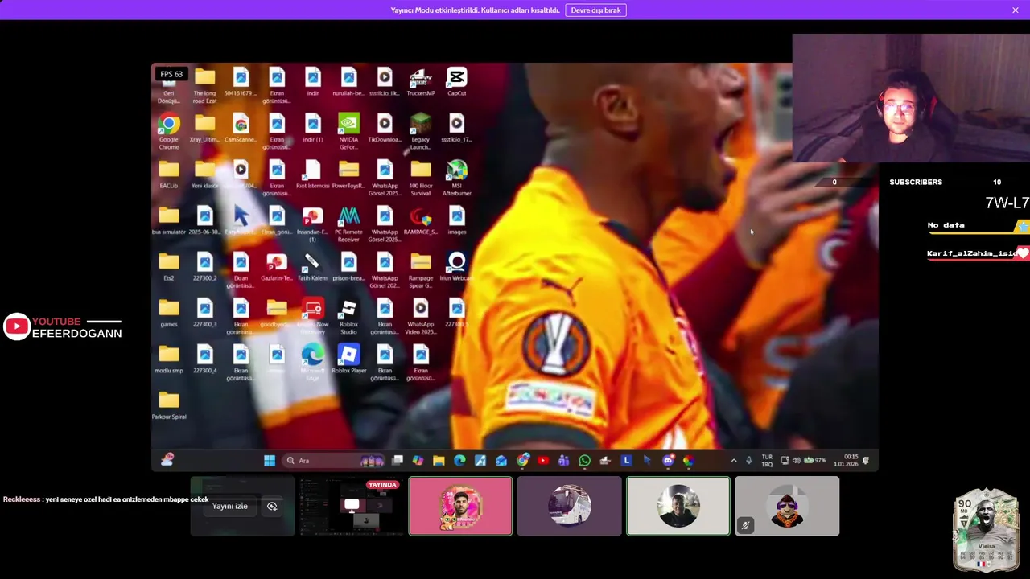The height and width of the screenshot is (579, 1030).
Task: Select the pink avatar participant tile
Action: (460, 506)
